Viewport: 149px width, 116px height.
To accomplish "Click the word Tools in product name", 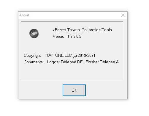I will pos(107,30).
